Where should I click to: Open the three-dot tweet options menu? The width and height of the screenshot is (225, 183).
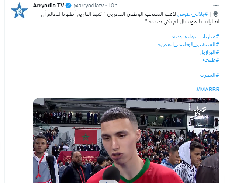point(216,6)
